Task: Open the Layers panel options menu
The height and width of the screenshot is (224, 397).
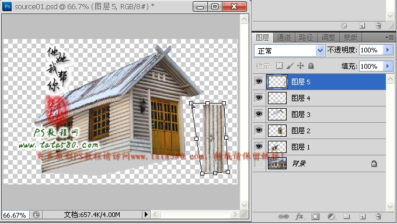Action: click(x=389, y=38)
